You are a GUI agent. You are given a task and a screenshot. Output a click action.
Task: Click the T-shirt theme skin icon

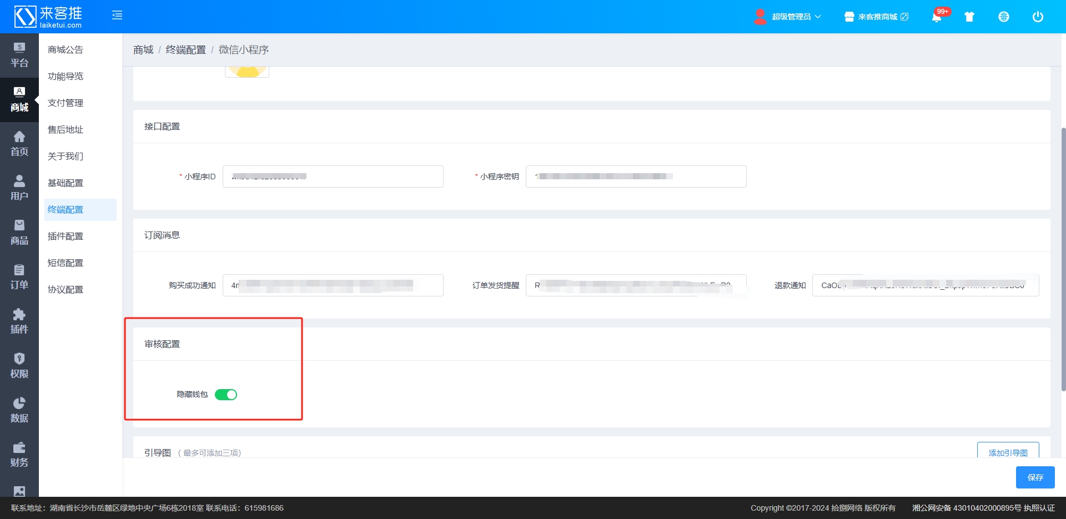[969, 17]
